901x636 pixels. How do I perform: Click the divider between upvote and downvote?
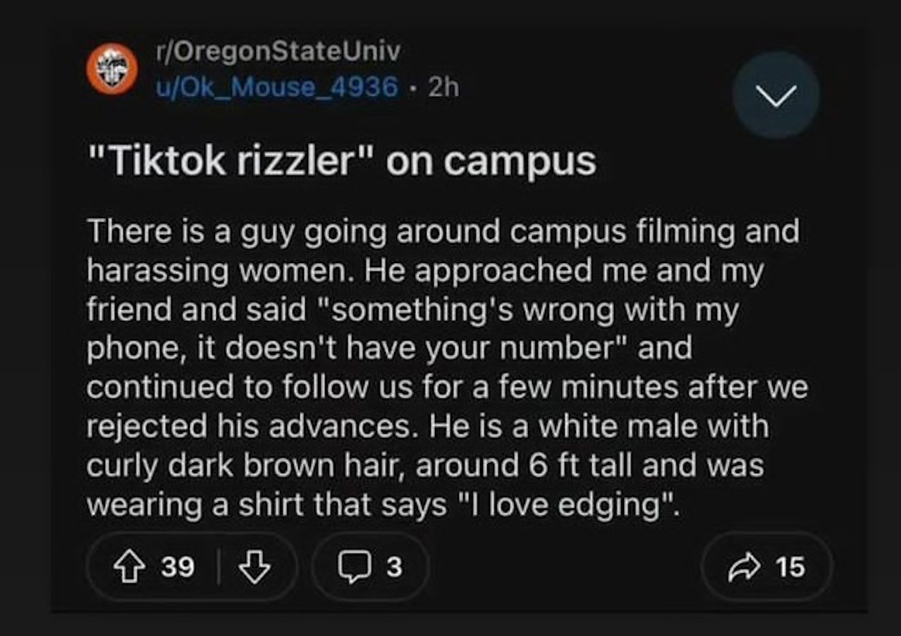(219, 568)
